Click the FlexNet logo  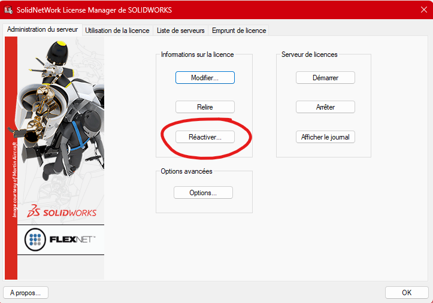[60, 240]
